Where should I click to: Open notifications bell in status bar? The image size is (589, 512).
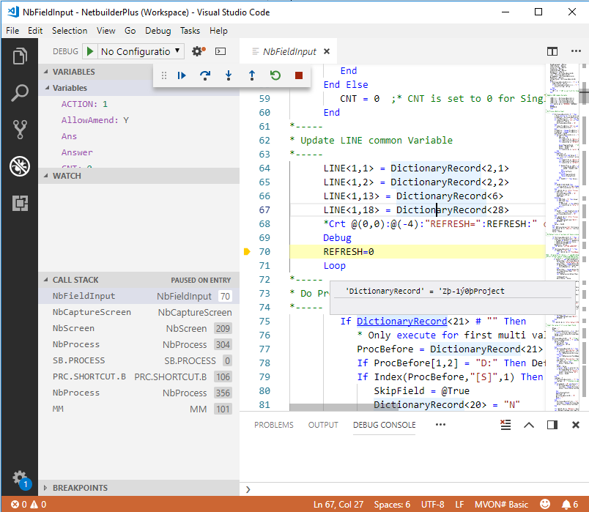[569, 504]
